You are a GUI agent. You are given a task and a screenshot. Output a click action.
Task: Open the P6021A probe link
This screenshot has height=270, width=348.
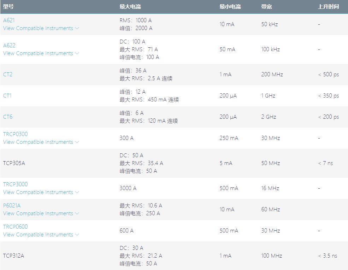tap(12, 206)
